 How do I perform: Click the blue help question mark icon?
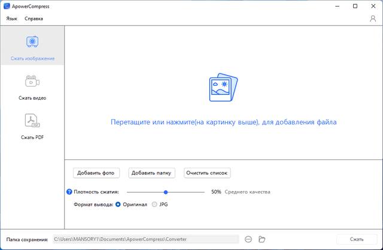[x=69, y=192]
